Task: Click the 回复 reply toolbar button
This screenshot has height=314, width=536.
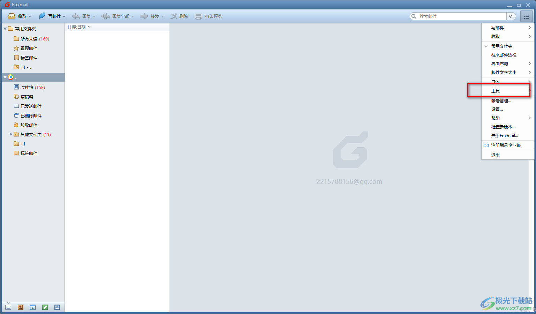Action: 81,16
